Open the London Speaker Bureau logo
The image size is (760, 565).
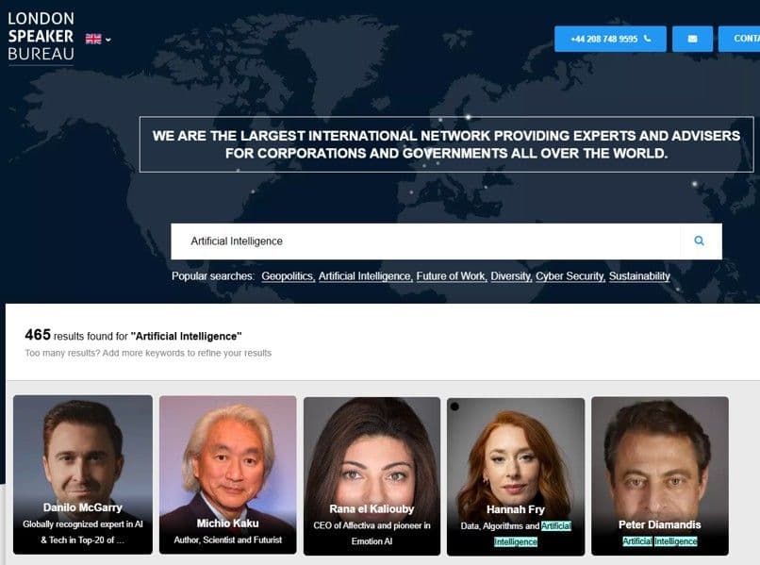41,38
